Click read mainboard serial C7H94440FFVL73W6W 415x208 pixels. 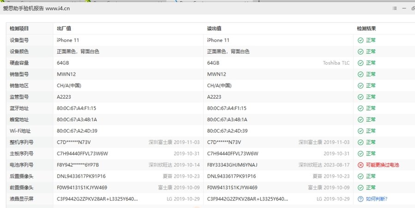[233, 154]
